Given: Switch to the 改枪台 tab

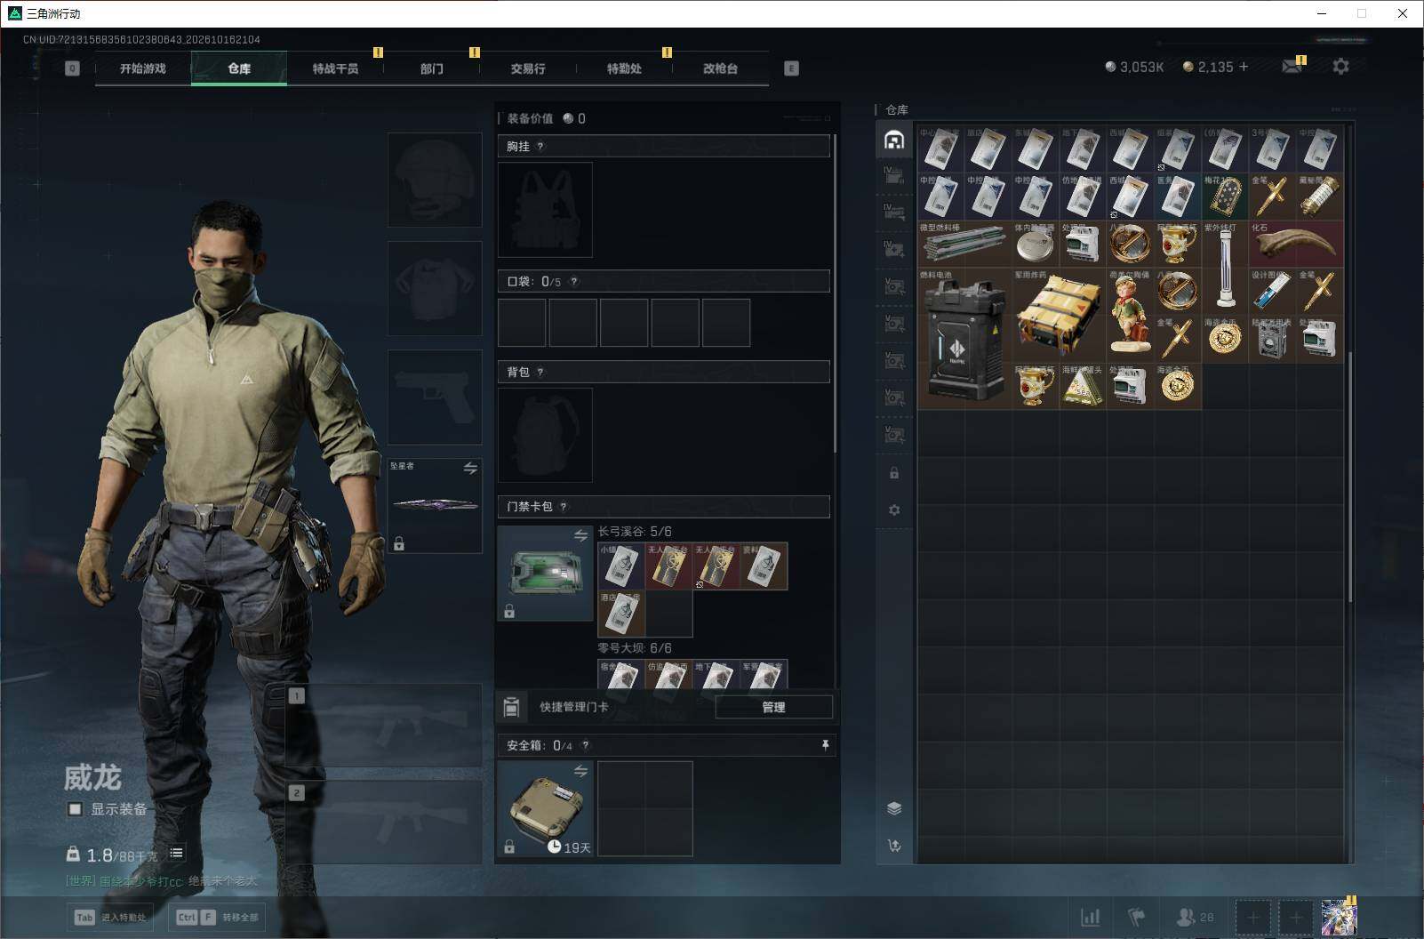Looking at the screenshot, I should 720,68.
